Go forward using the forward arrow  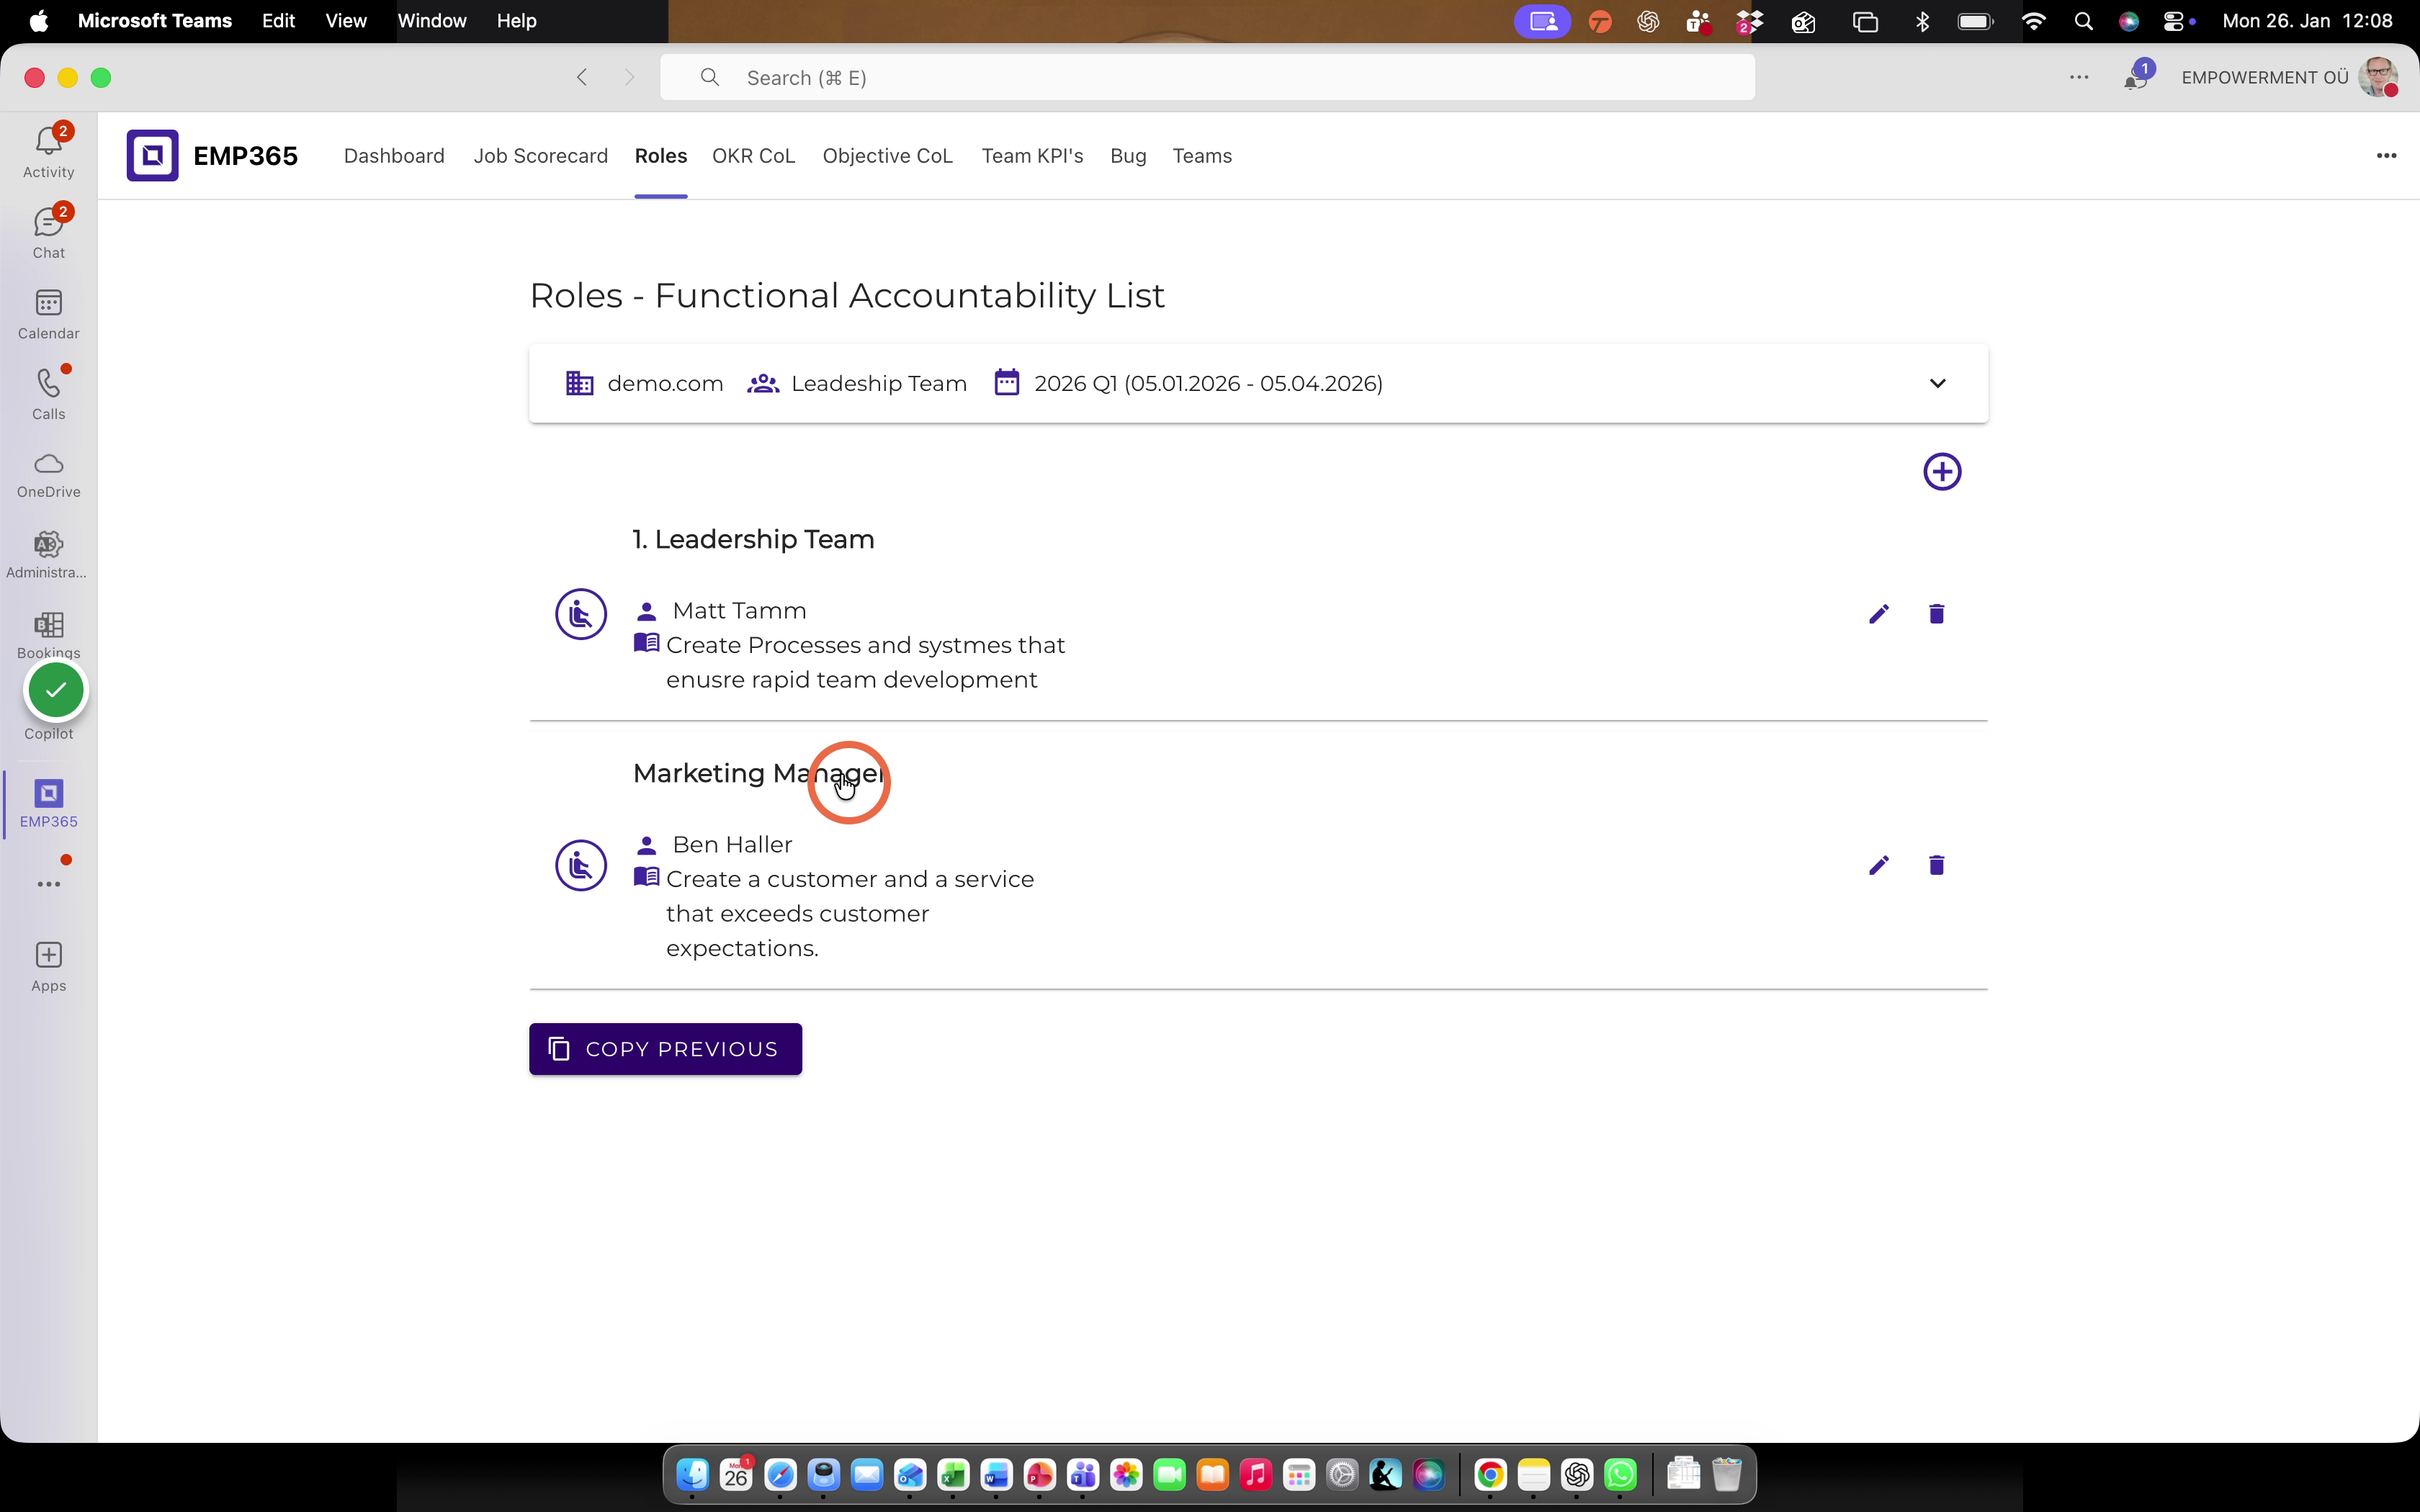pos(629,77)
